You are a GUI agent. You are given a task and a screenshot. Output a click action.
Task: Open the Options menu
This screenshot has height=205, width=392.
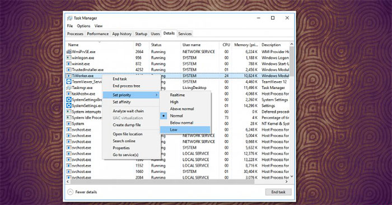(83, 26)
